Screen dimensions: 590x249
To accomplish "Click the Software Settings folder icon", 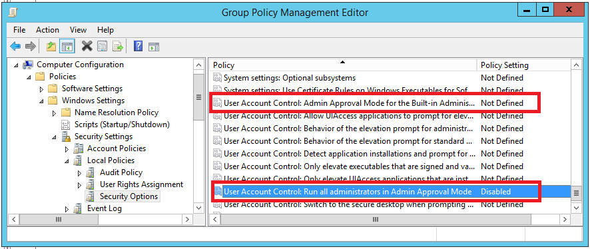I will coord(53,89).
